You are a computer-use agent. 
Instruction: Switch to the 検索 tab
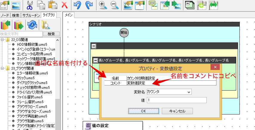click(x=16, y=16)
